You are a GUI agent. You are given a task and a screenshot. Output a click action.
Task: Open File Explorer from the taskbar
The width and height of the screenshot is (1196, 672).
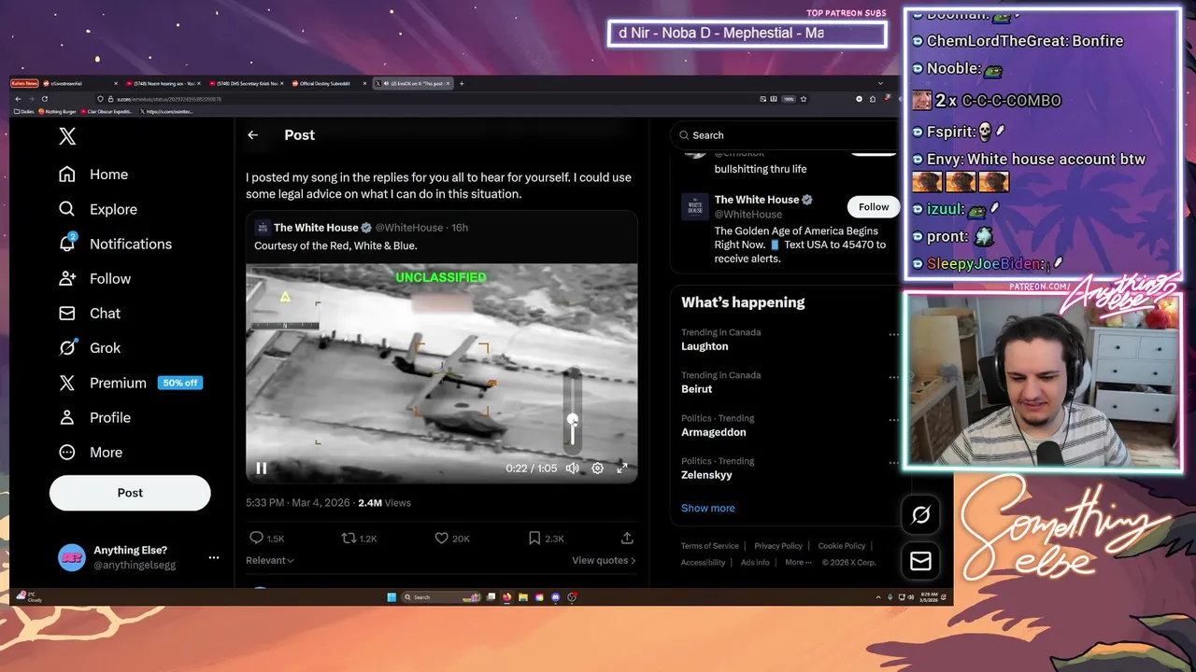(523, 597)
